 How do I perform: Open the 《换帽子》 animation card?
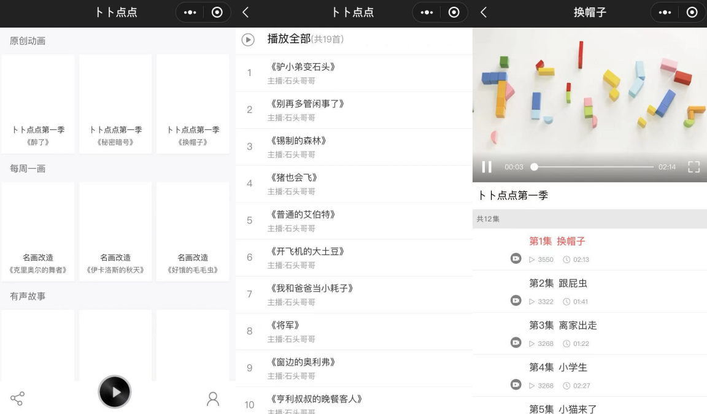click(193, 104)
